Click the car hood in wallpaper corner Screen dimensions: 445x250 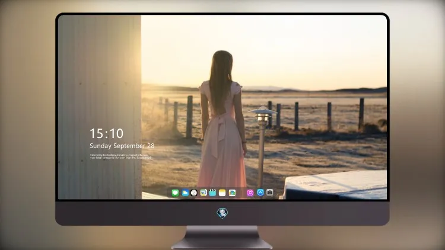[336, 185]
